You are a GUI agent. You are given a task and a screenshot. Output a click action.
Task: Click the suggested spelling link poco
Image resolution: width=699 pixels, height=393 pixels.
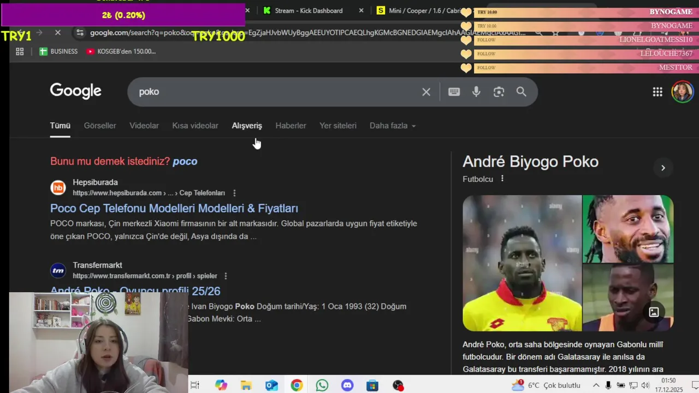click(x=185, y=161)
